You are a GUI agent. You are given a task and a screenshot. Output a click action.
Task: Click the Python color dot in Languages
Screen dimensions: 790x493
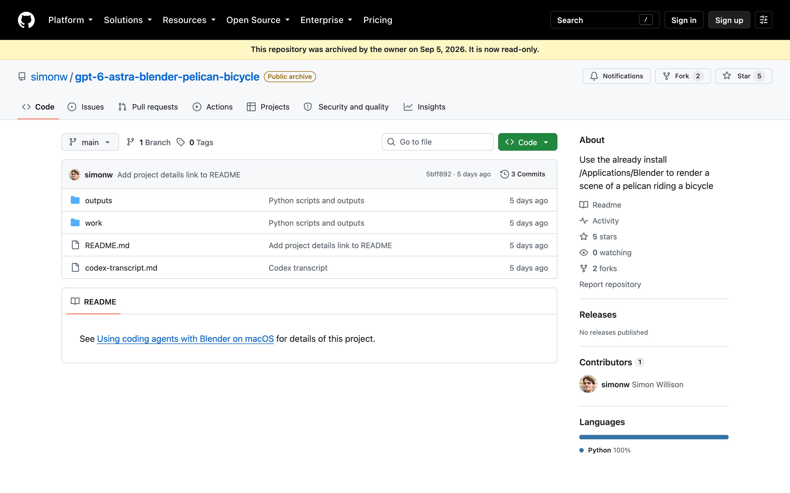(x=582, y=450)
